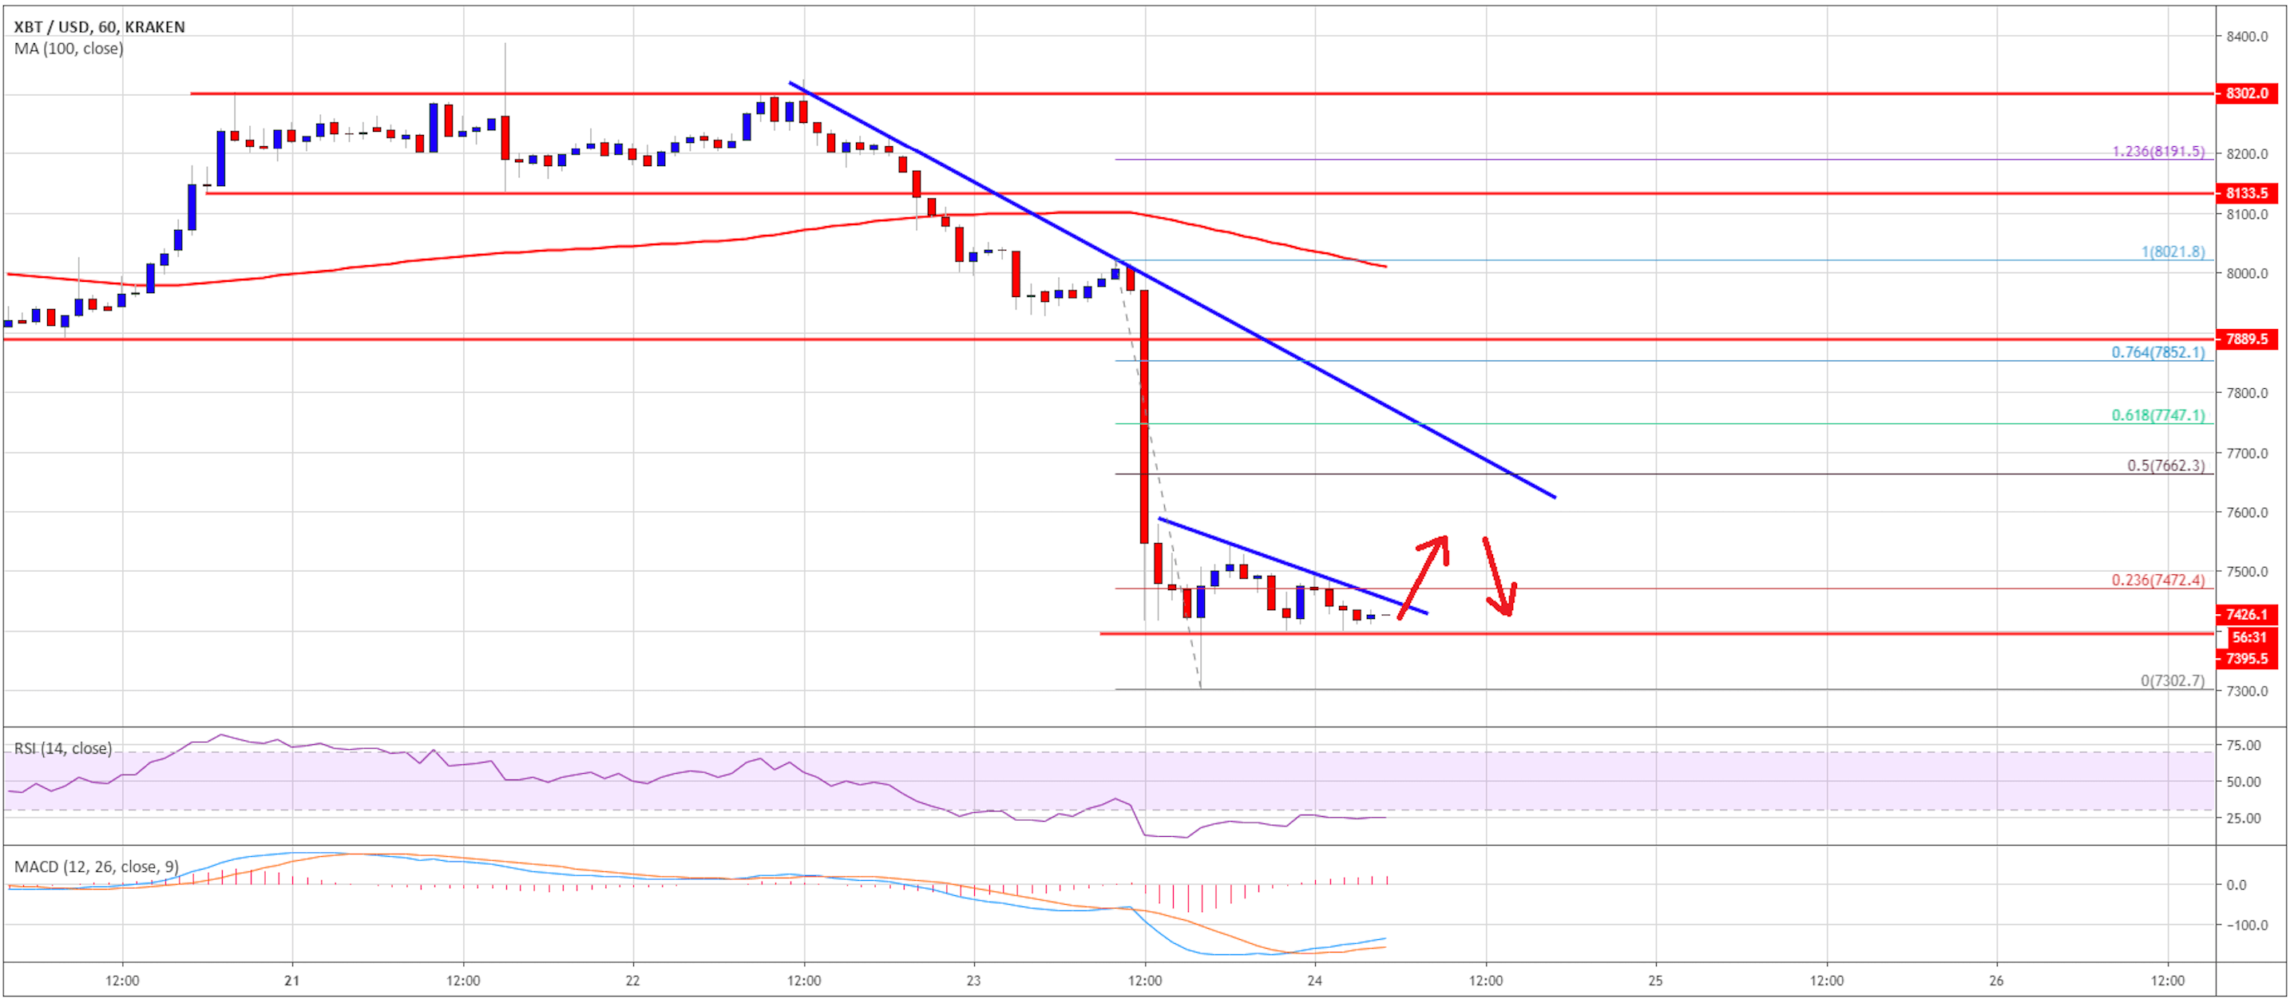
Task: Click the Fibonacci 1(8021.8) level label
Action: 2173,252
